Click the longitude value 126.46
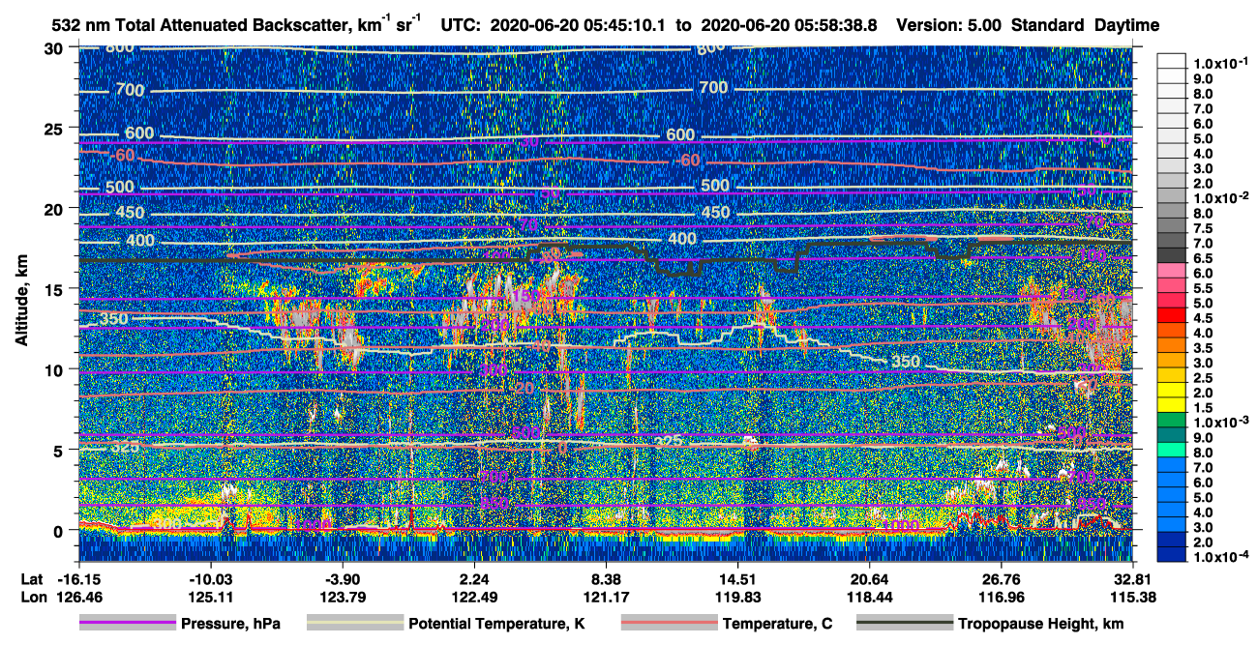Viewport: 1258px width, 645px height. pos(78,596)
